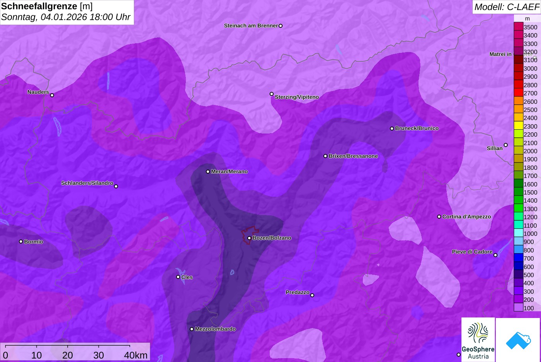Click the Schlanders/Silandro label text
Screen dimensions: 541x362
tap(87, 183)
